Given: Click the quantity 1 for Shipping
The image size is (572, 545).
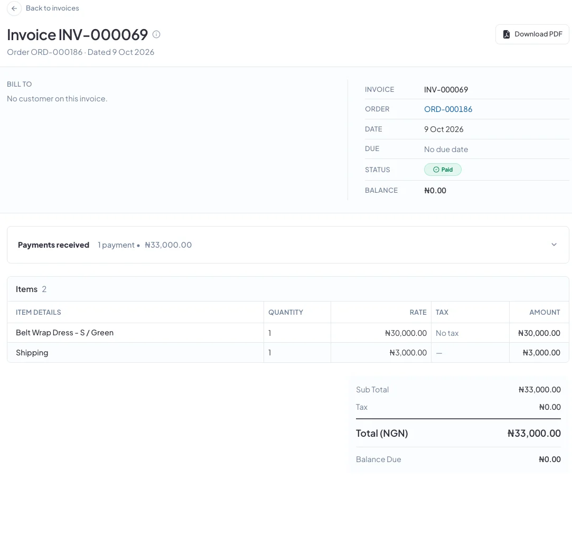Looking at the screenshot, I should pyautogui.click(x=269, y=353).
